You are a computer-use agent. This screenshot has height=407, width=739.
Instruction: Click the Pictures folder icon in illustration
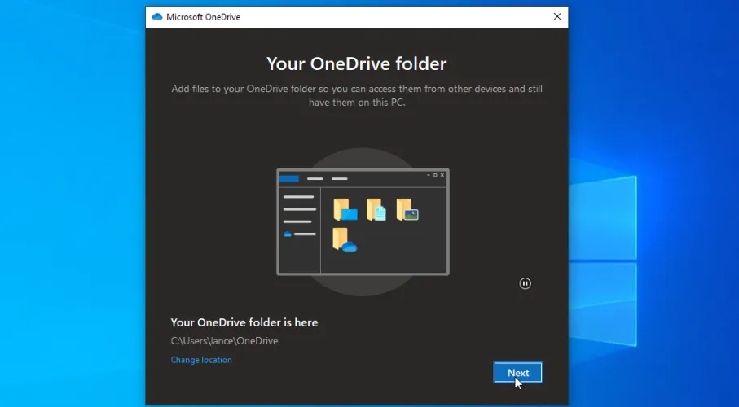(x=407, y=210)
